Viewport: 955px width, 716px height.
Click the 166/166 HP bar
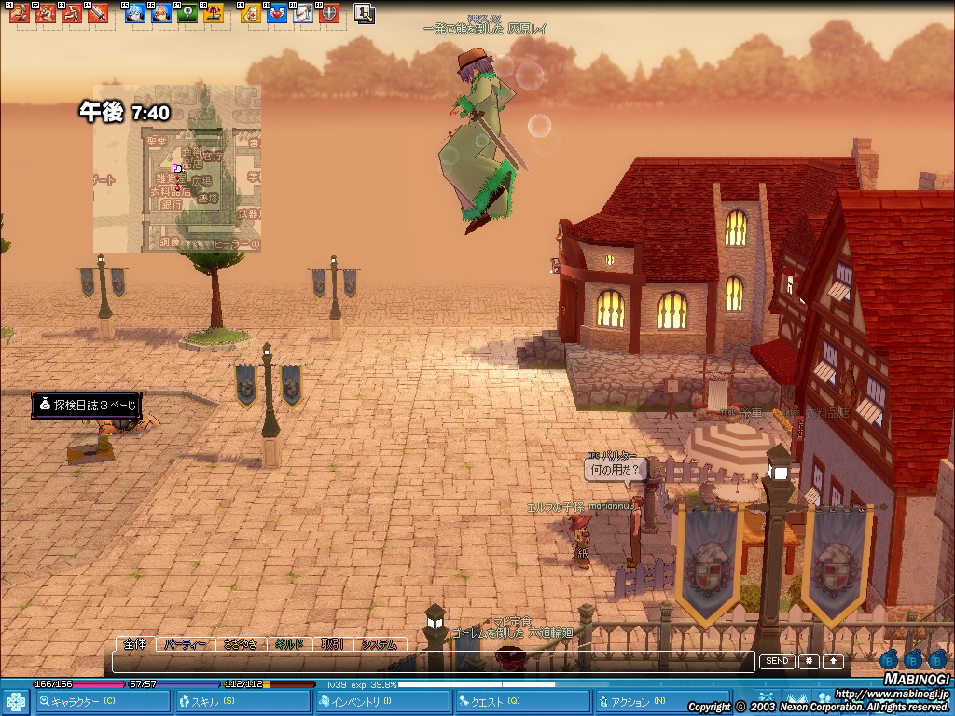pos(78,684)
